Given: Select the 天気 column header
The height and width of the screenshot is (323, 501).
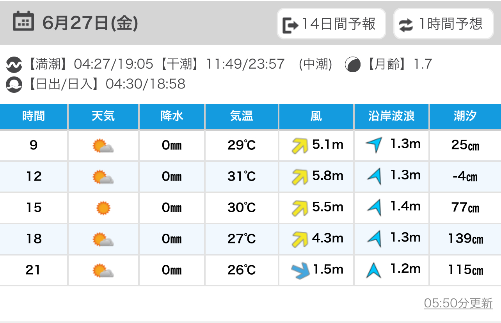Looking at the screenshot, I should [103, 116].
